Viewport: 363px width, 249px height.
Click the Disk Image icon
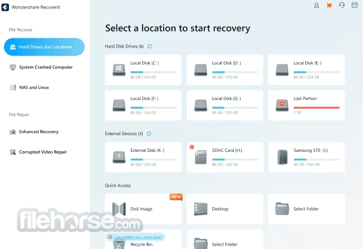[119, 209]
